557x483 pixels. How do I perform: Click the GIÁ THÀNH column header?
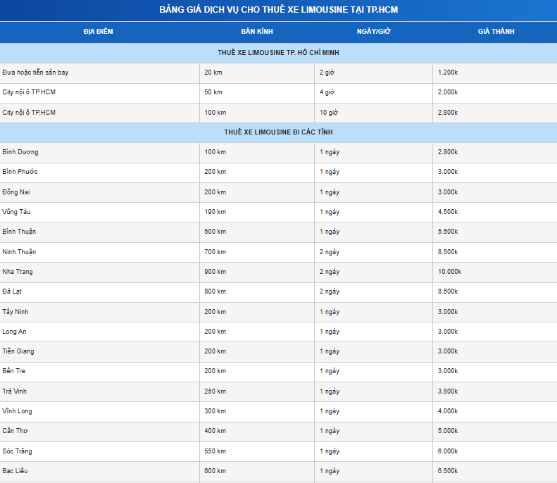(496, 32)
